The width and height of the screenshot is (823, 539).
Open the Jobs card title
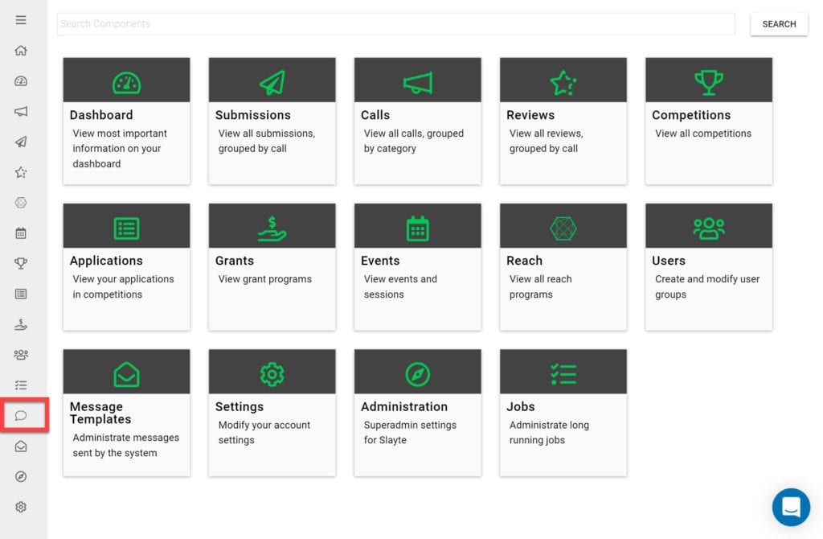[521, 406]
